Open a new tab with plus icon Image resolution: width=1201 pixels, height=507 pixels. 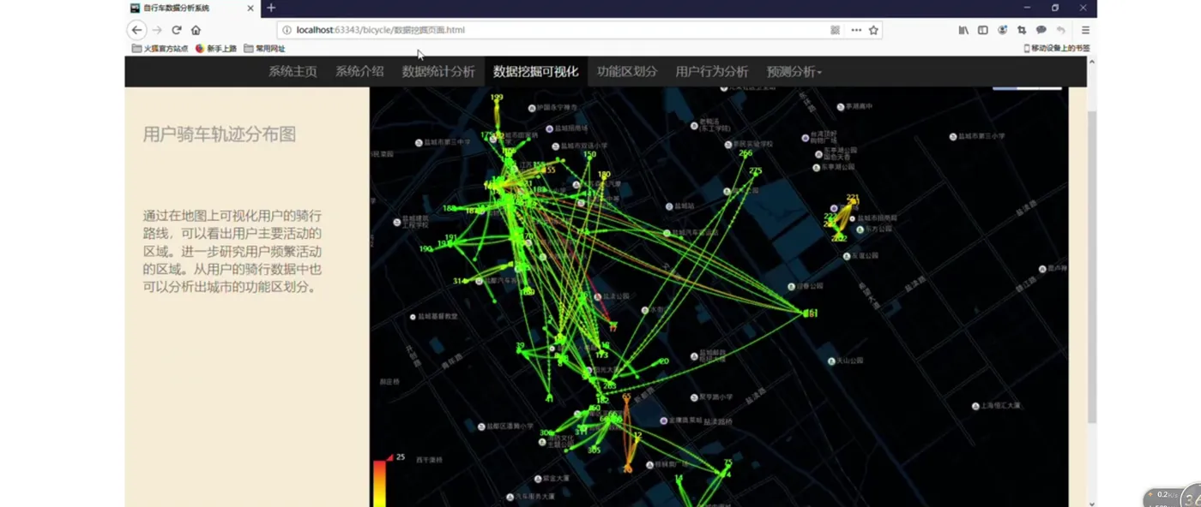tap(271, 8)
